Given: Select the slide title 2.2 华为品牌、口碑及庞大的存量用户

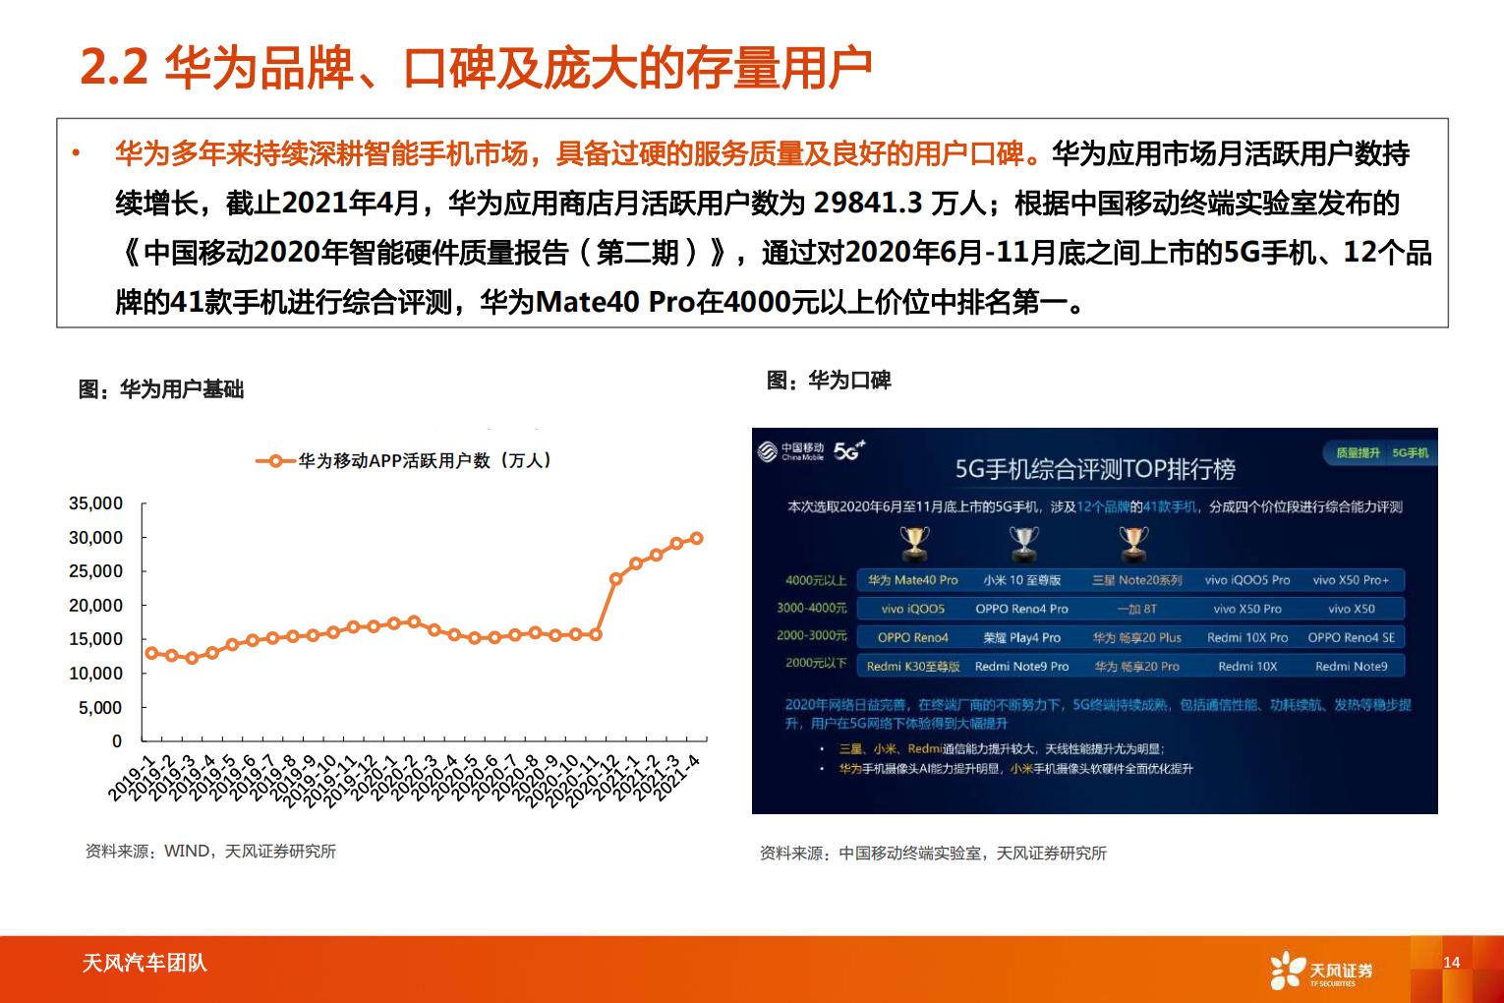Looking at the screenshot, I should coord(476,66).
